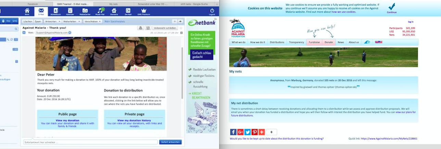Switch to the Facebook browser tab
This screenshot has height=149, width=441.
33,4
